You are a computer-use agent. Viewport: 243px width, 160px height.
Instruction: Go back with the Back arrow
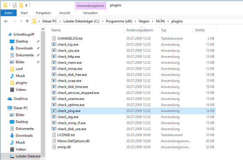(x=6, y=21)
